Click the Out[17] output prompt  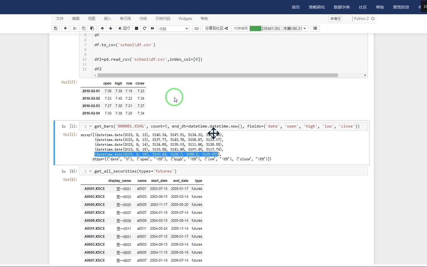tap(69, 82)
